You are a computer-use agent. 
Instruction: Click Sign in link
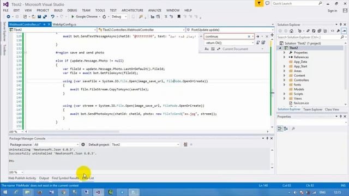coord(332,11)
